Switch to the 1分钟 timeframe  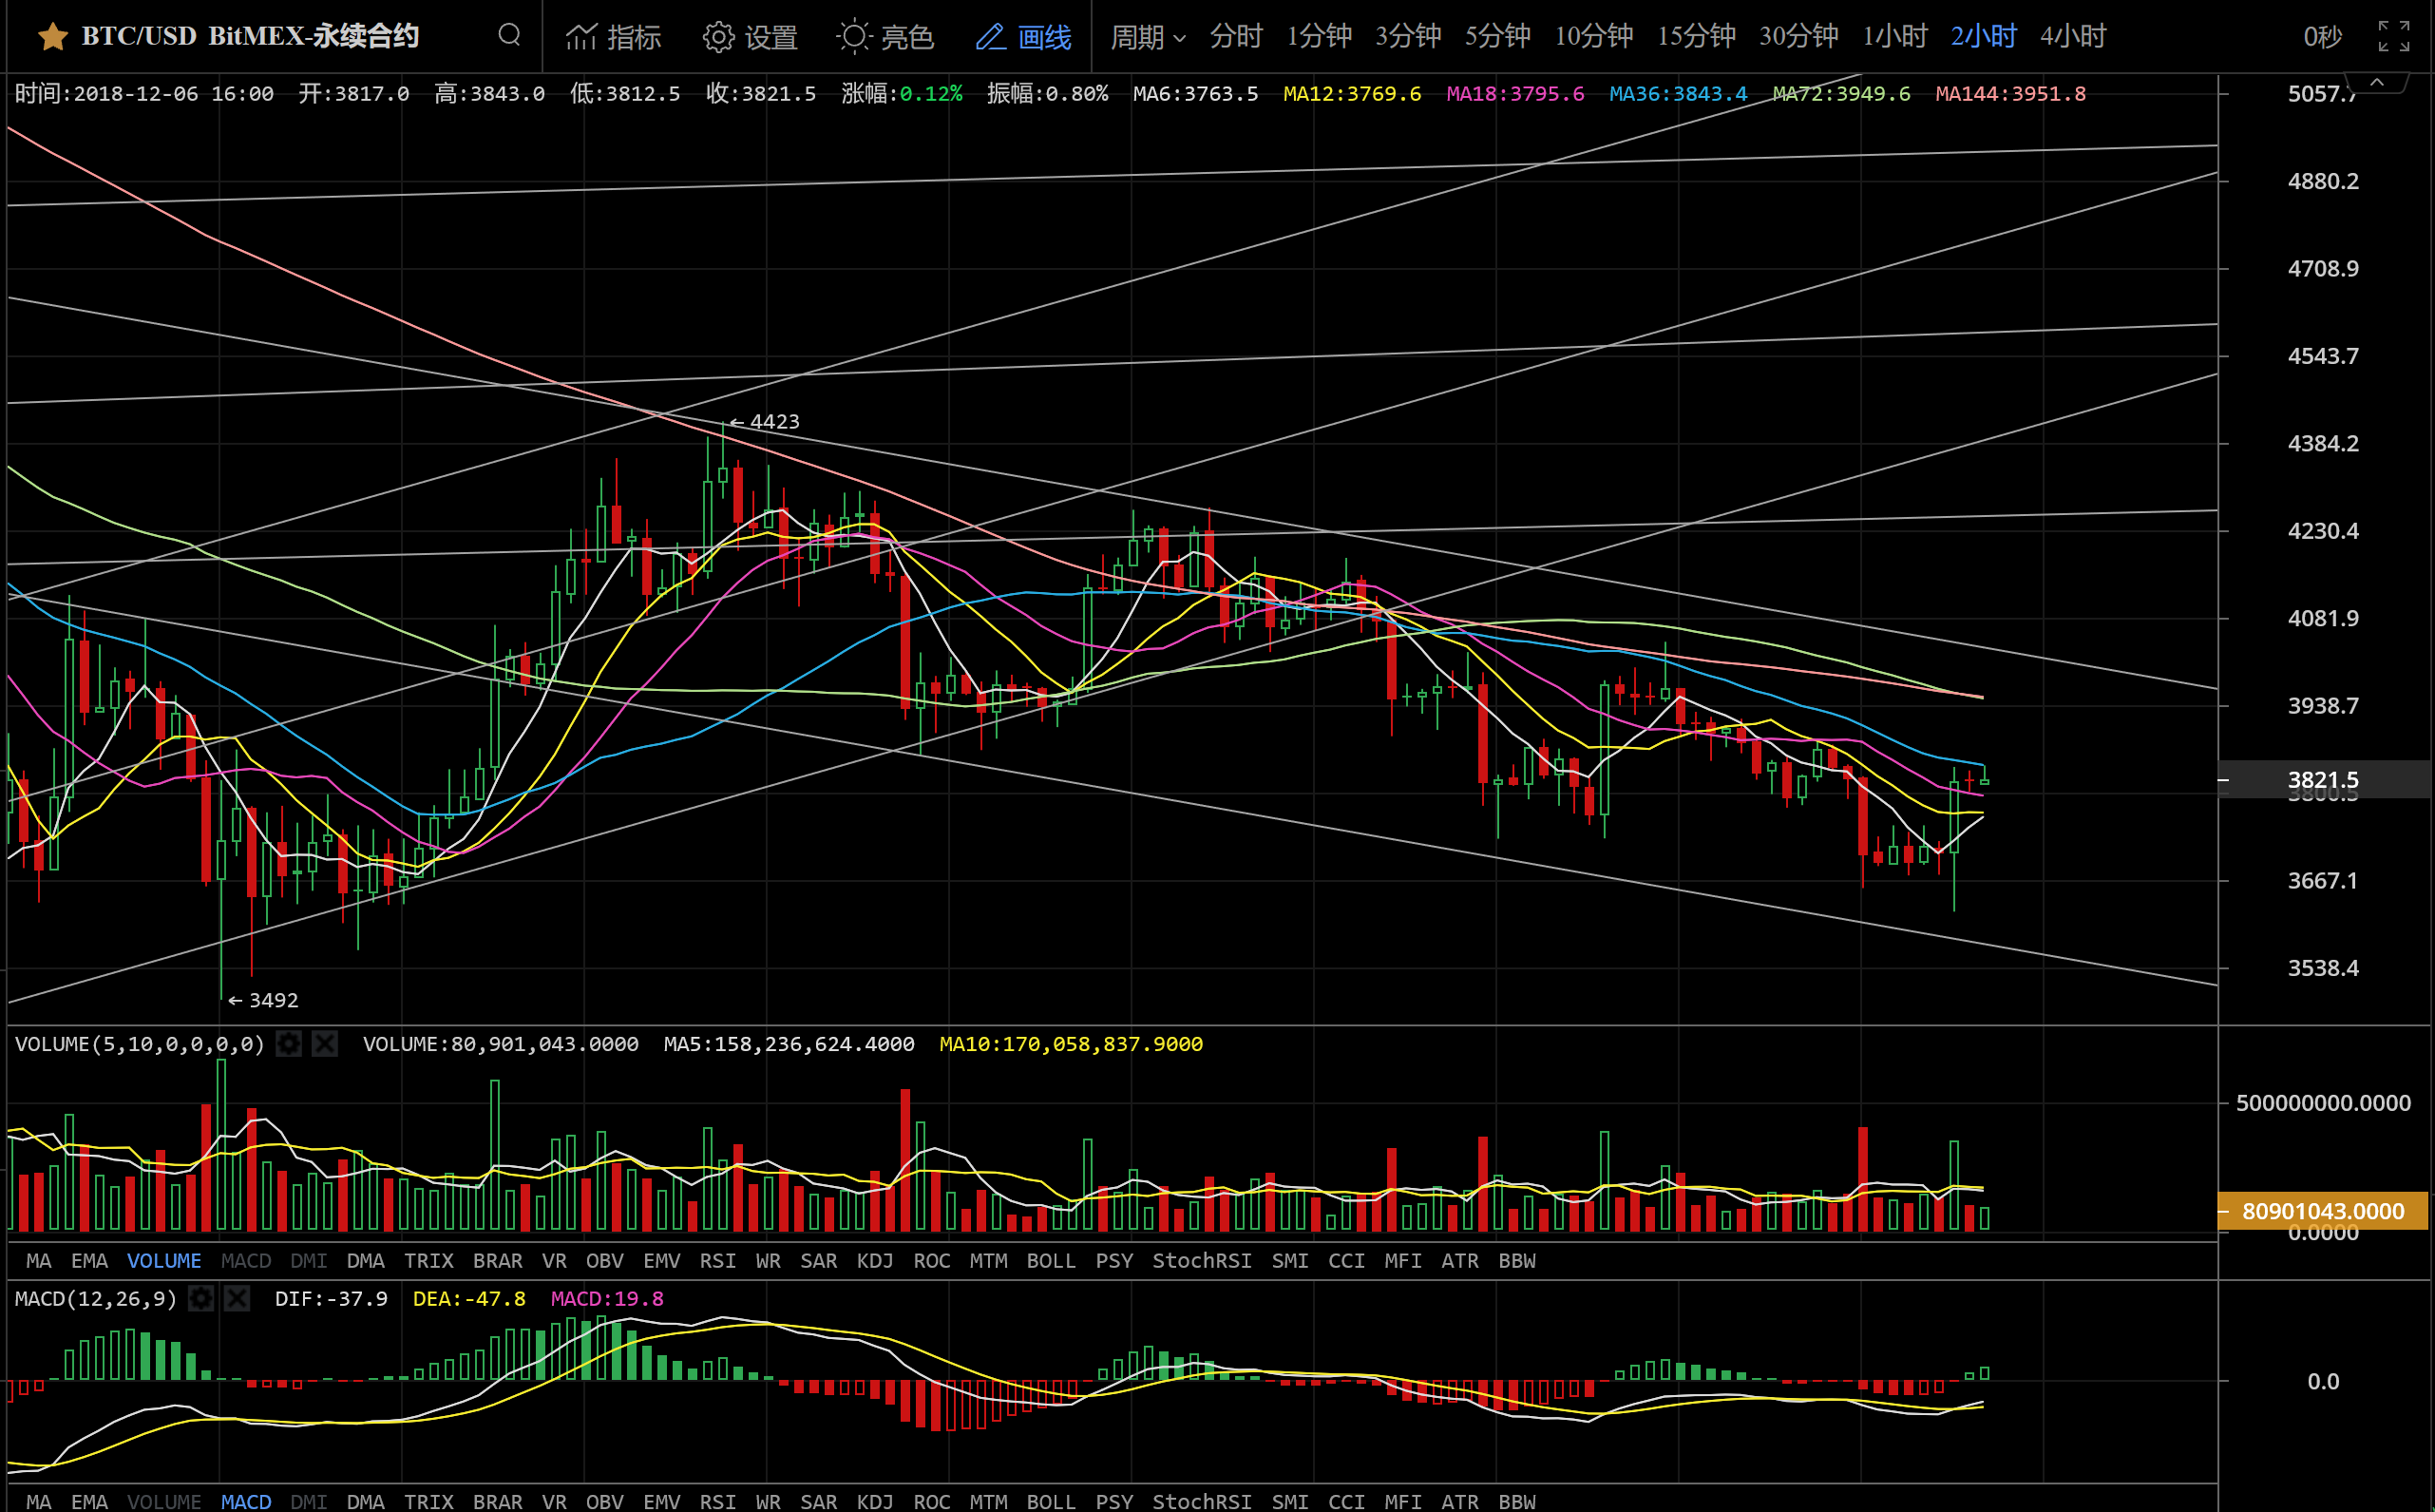click(1319, 37)
